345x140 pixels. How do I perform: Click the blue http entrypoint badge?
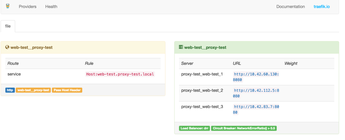(x=10, y=90)
